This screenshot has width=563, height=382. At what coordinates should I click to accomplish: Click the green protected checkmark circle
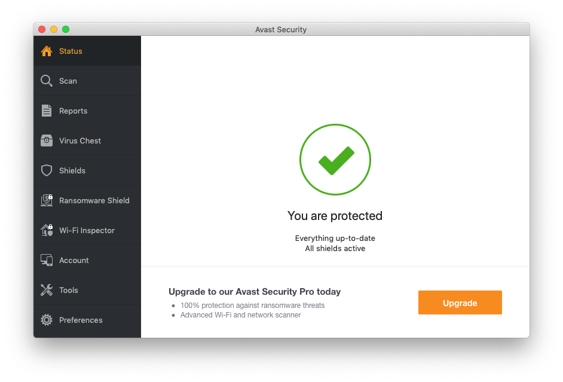[x=335, y=160]
